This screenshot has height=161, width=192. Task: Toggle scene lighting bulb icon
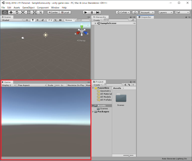(x=33, y=20)
